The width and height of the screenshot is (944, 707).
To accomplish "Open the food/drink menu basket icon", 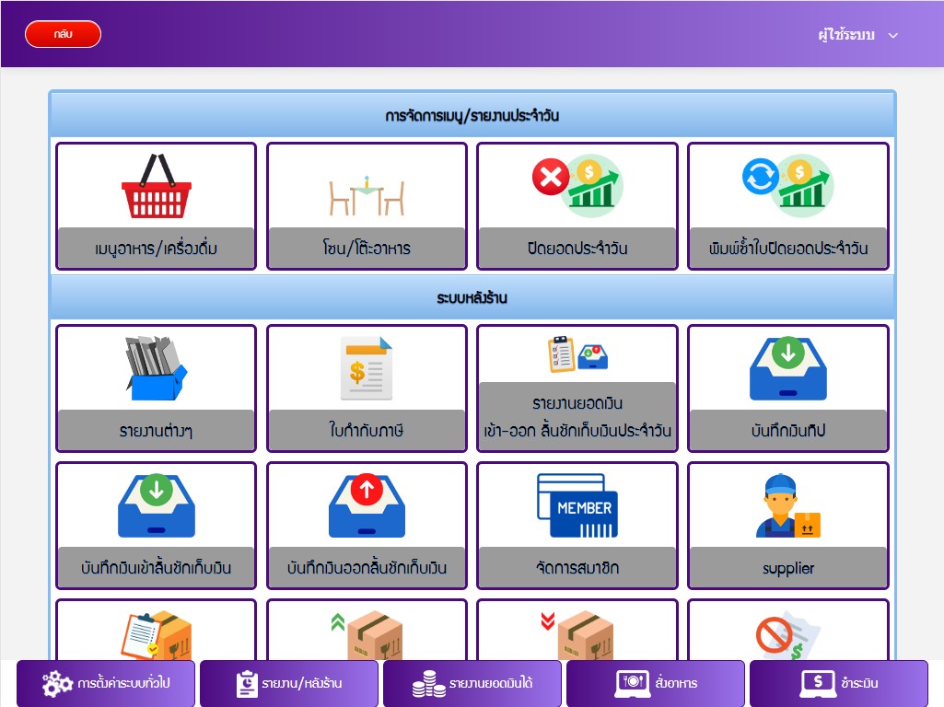I will pyautogui.click(x=156, y=187).
